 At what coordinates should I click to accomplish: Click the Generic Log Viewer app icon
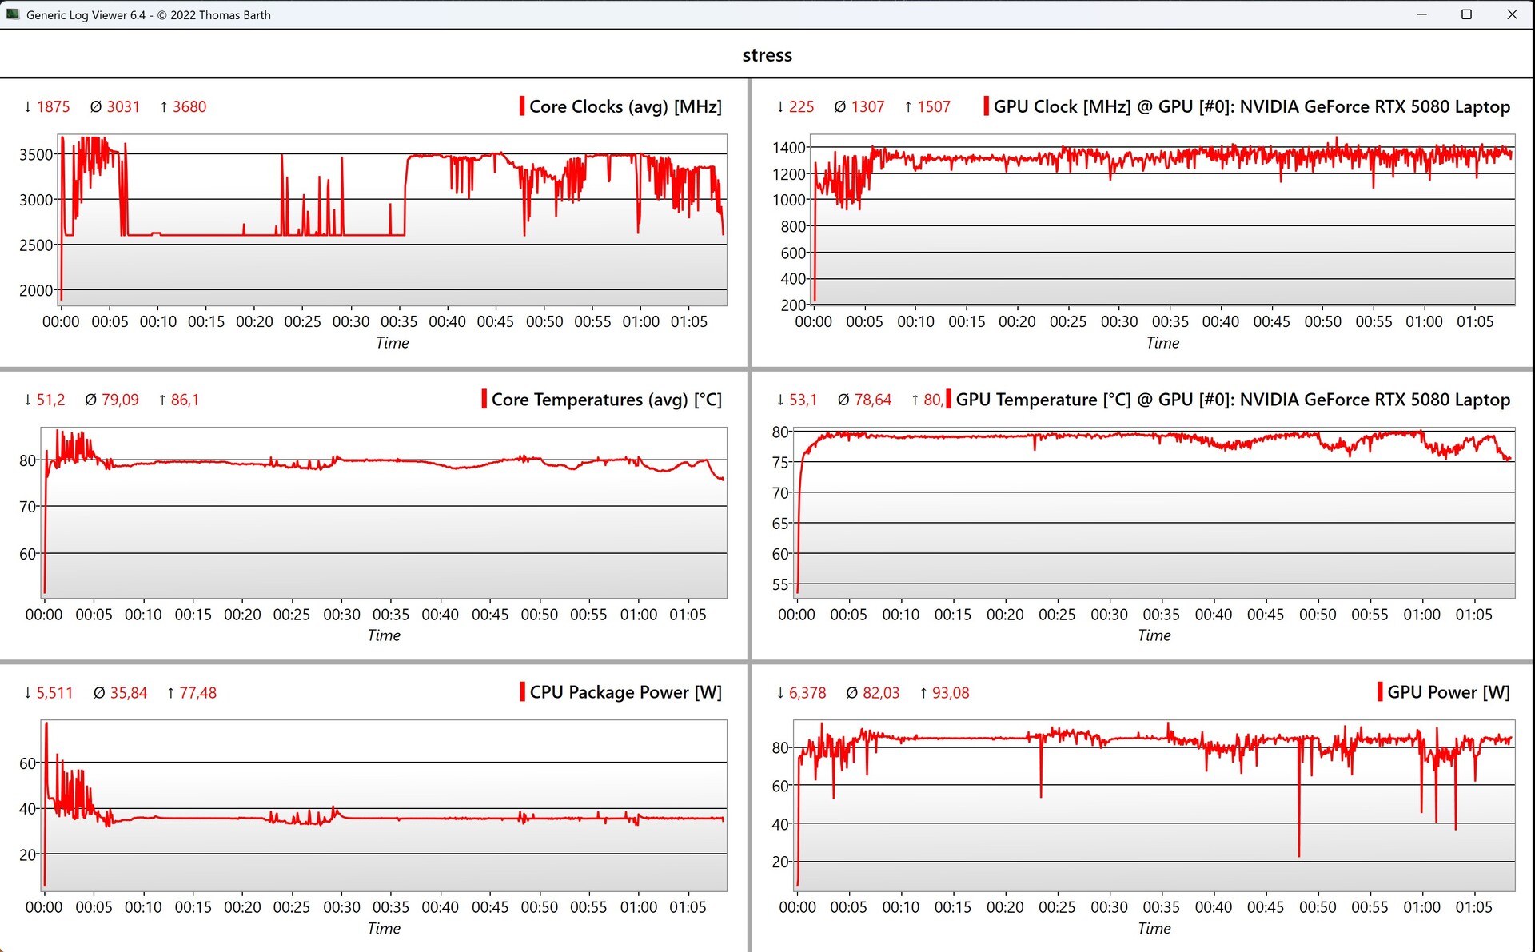tap(12, 14)
